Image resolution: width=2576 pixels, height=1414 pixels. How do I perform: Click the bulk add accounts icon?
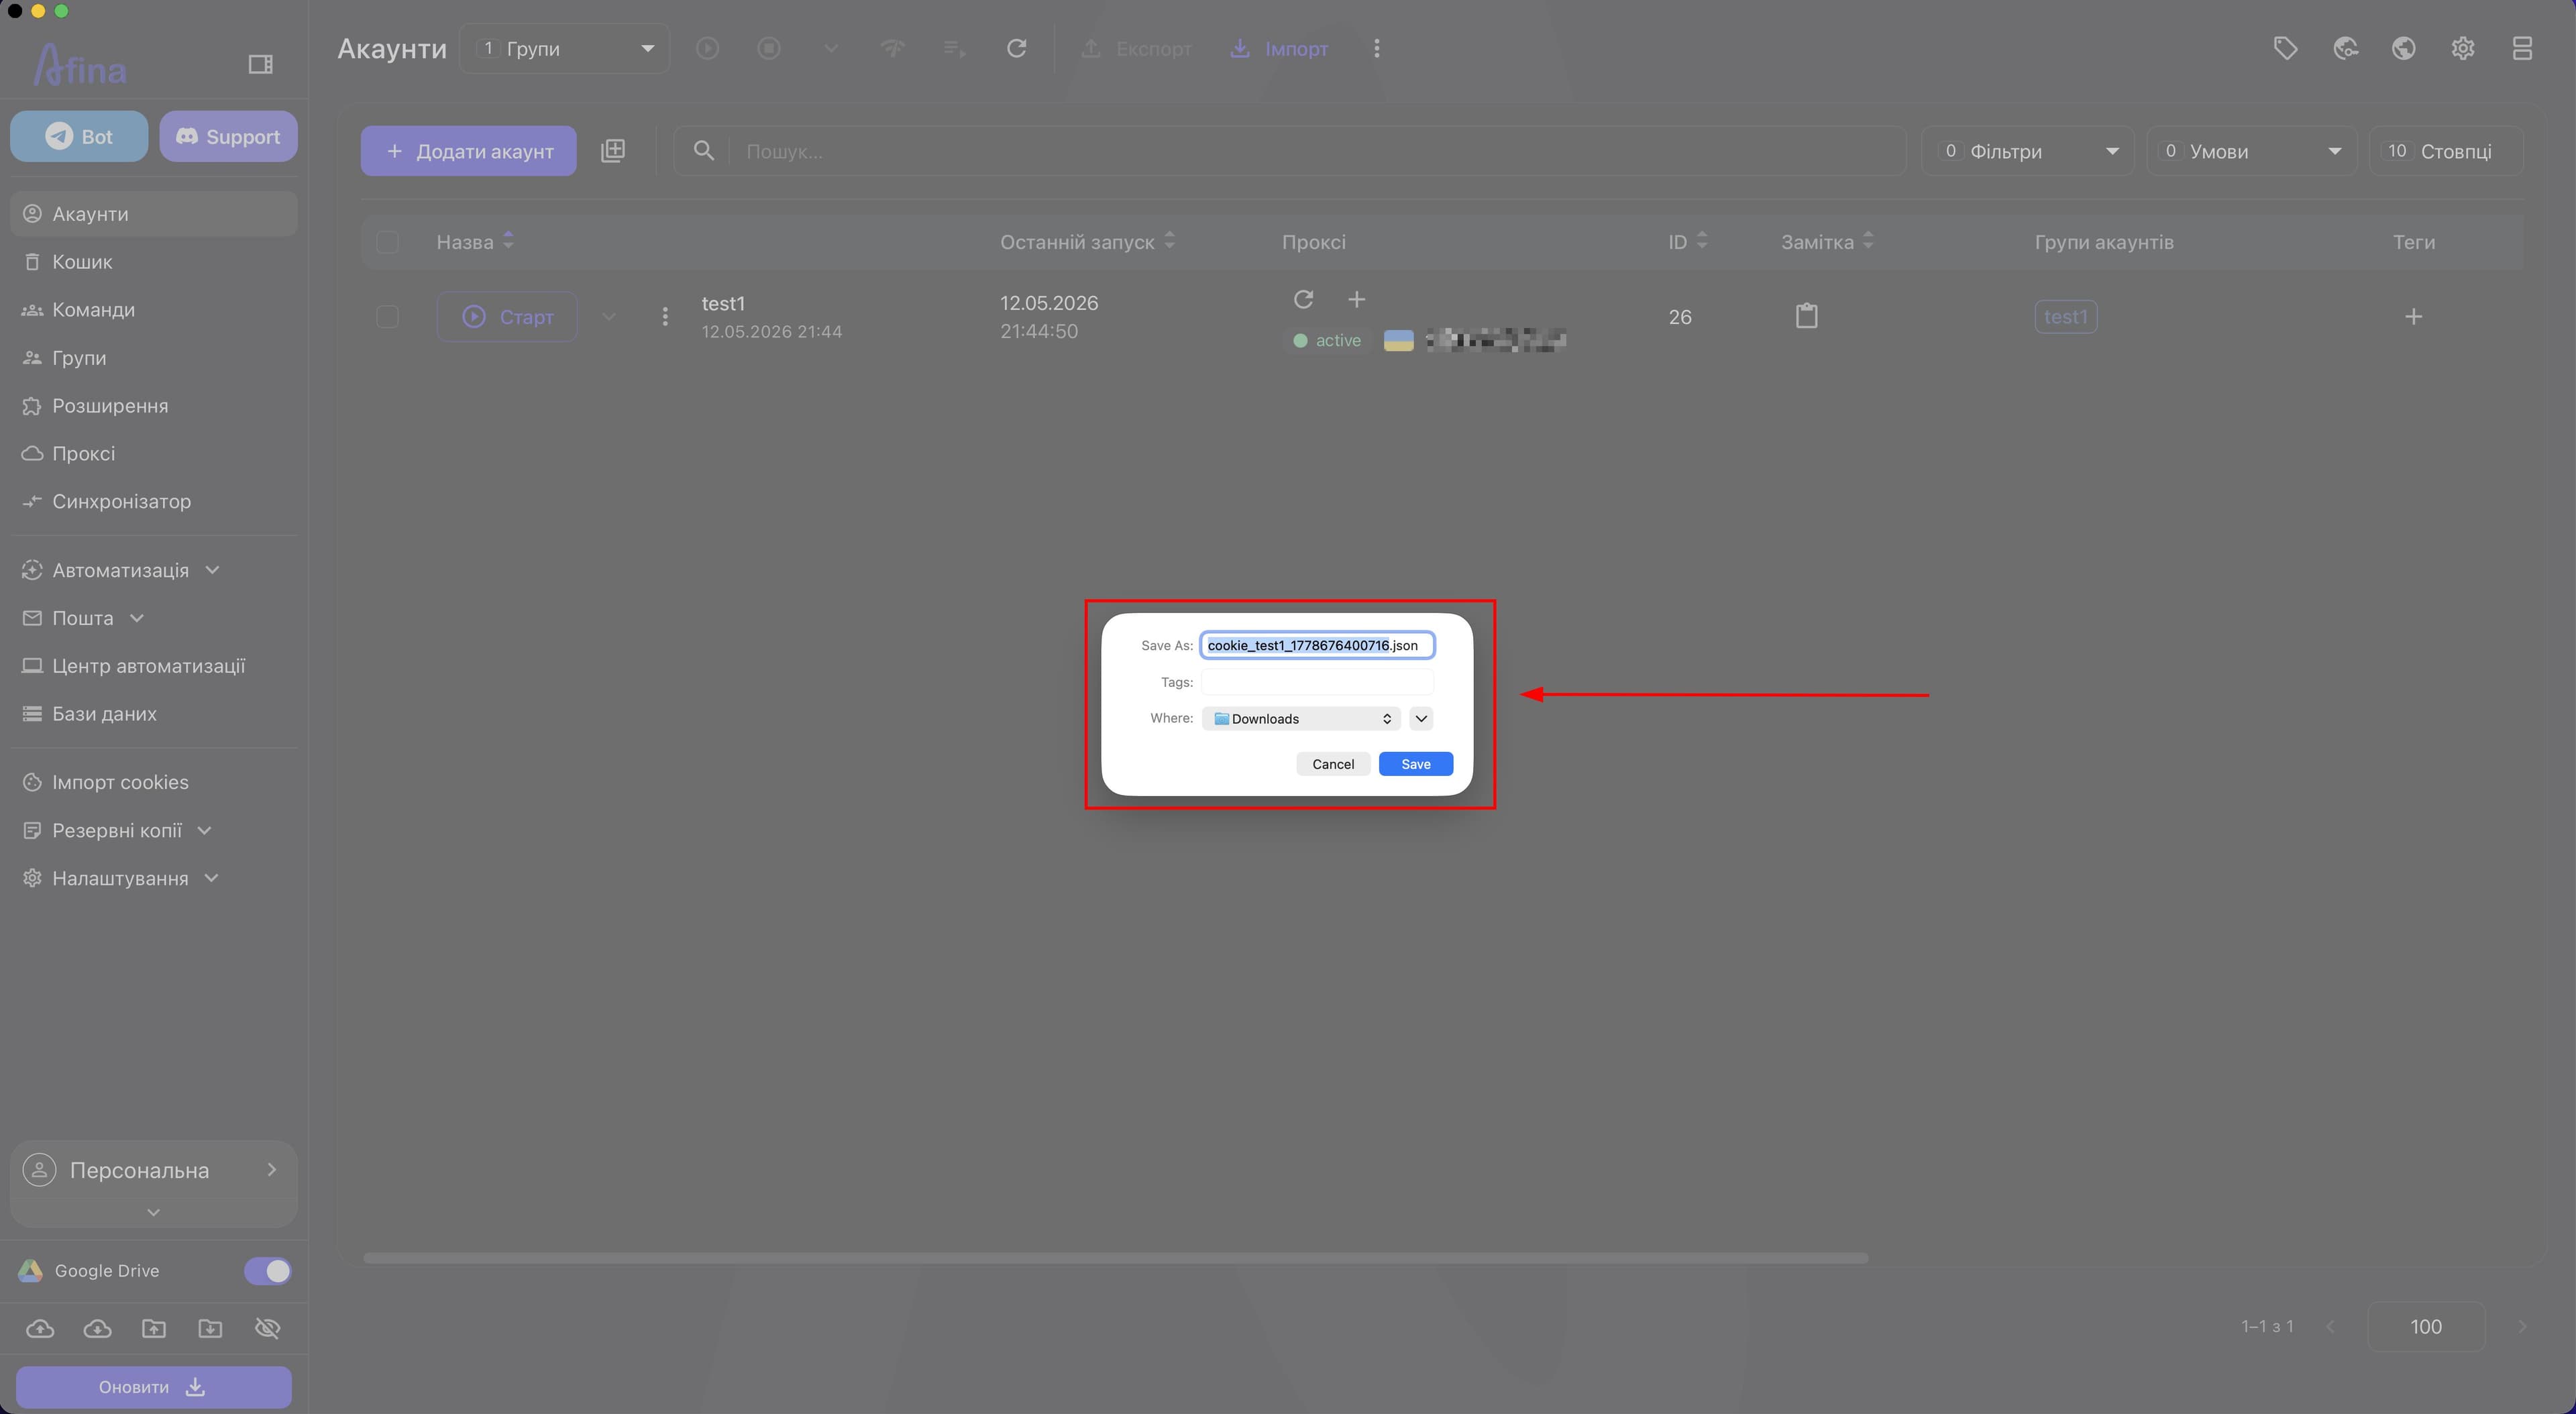tap(613, 151)
